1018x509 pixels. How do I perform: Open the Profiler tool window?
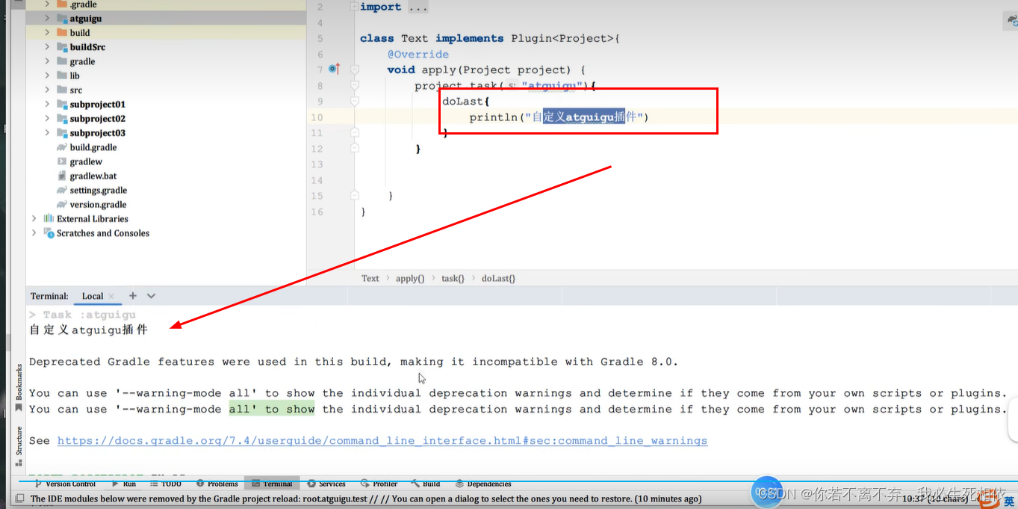click(379, 484)
